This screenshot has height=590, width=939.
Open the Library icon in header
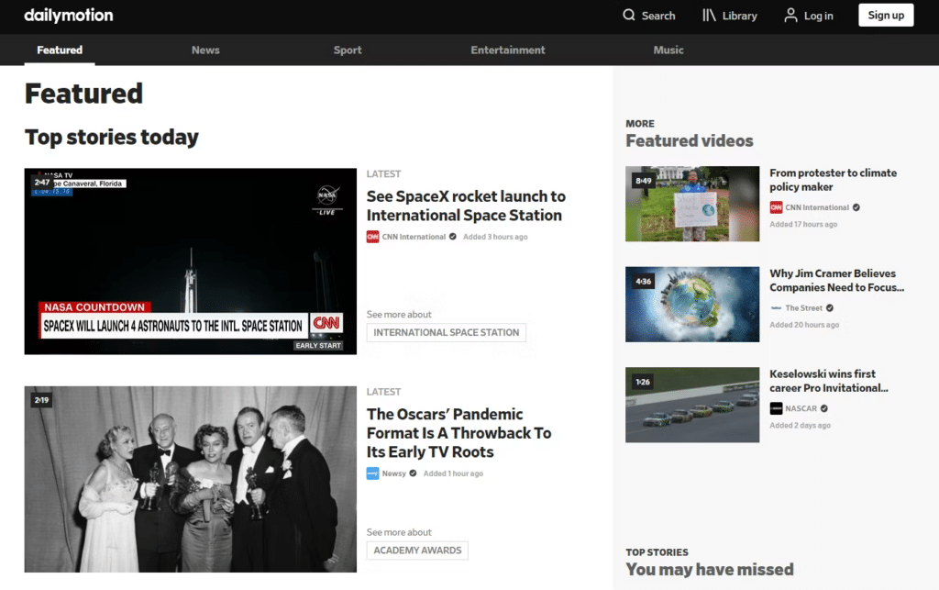pyautogui.click(x=709, y=15)
